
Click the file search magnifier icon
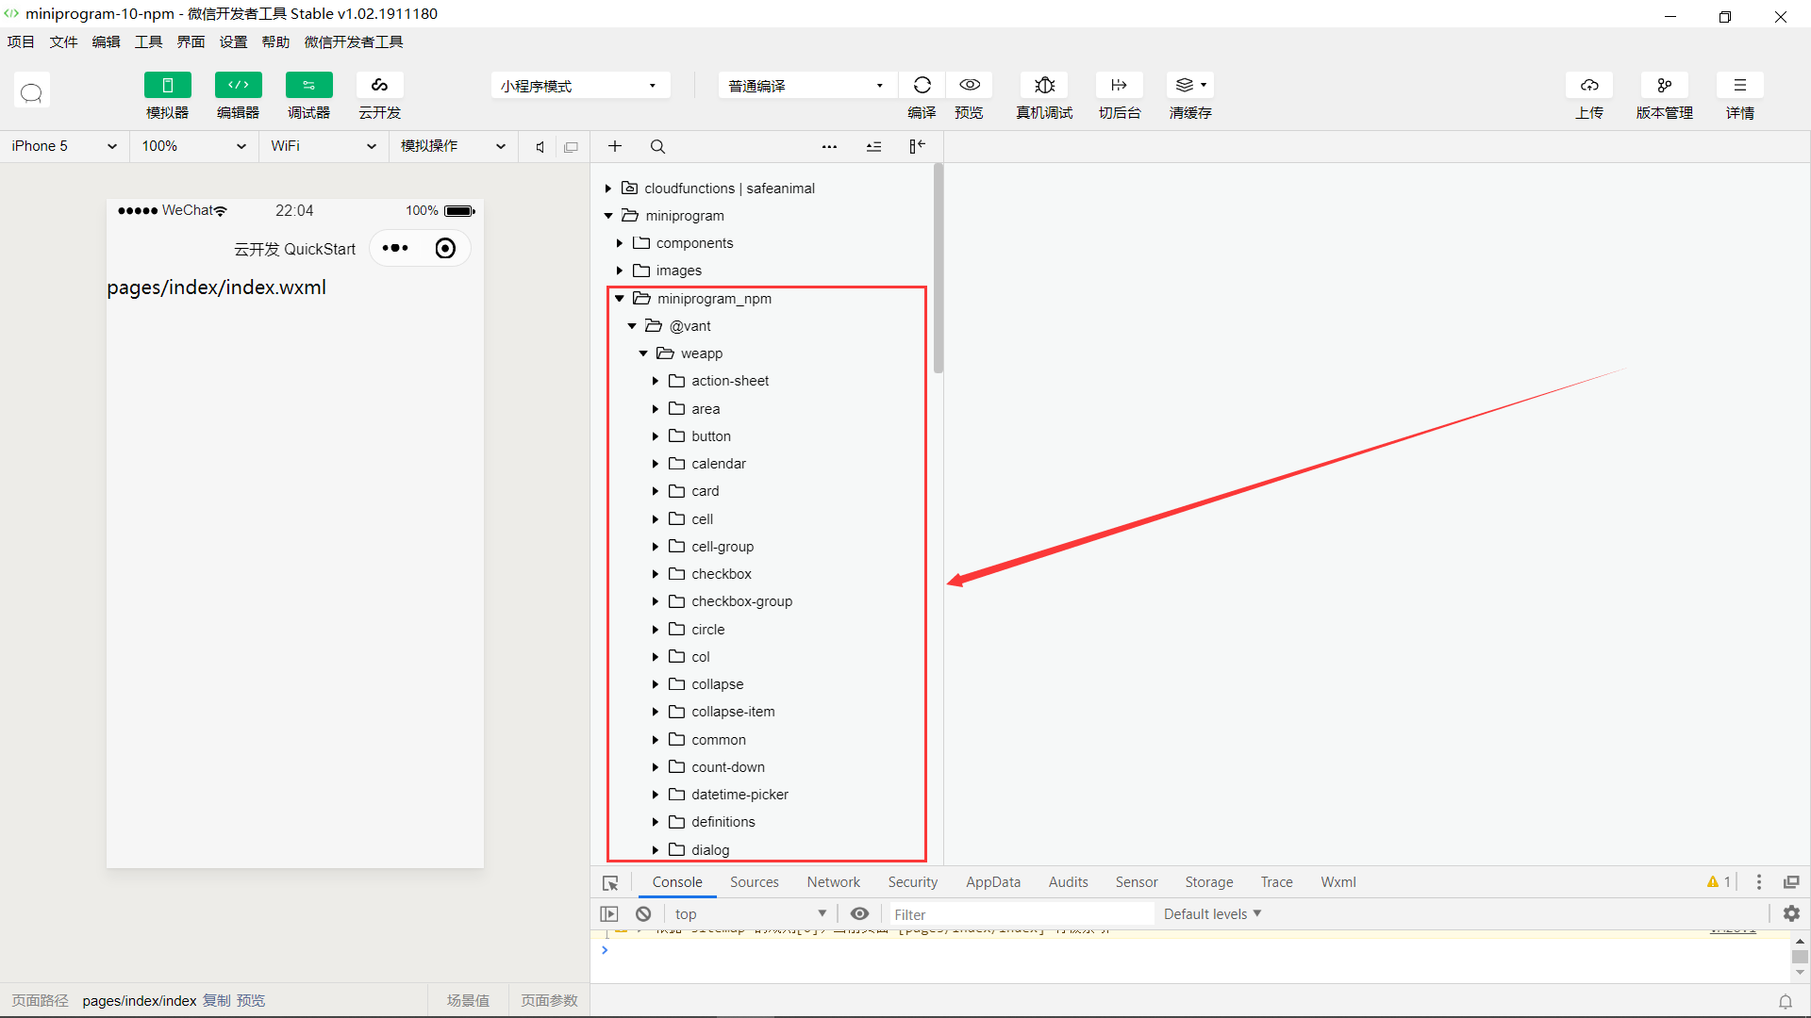pos(657,147)
